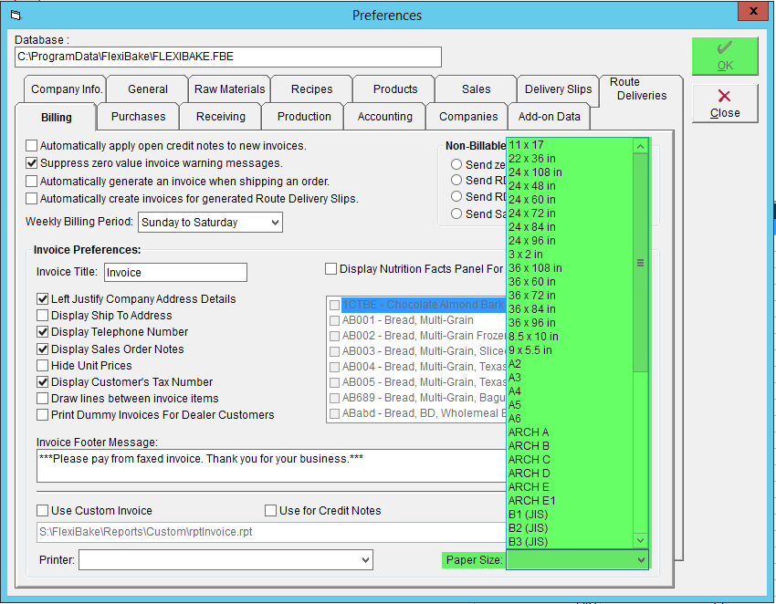776x604 pixels.
Task: Select the Sales tab
Action: (x=476, y=89)
